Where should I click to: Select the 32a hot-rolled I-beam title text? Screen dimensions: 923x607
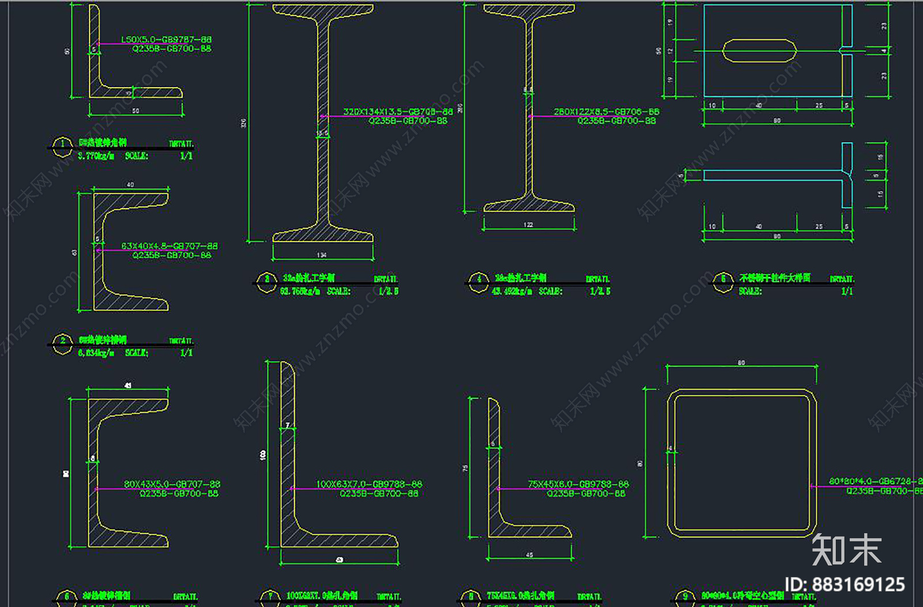click(309, 278)
